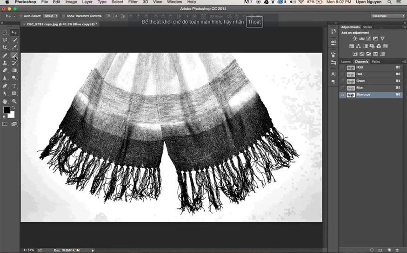407x253 pixels.
Task: Add a Posterize adjustment
Action: (362, 54)
